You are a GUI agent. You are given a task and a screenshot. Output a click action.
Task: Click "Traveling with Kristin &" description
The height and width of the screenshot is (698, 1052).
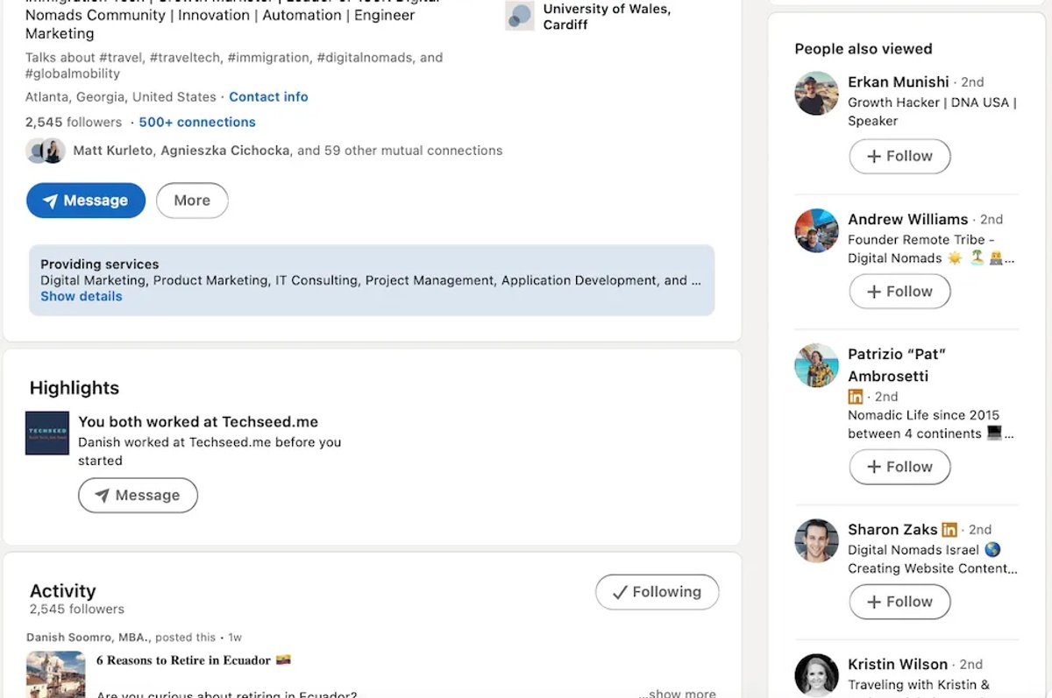coord(919,685)
